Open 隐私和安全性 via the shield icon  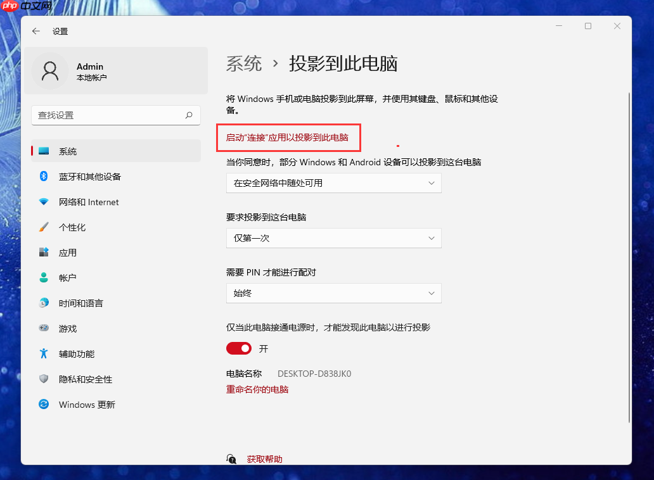click(44, 379)
